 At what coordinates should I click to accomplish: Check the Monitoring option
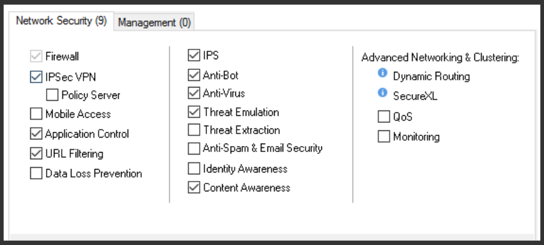pos(384,136)
